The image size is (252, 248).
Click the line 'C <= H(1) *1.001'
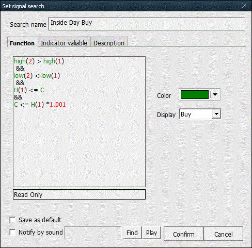point(40,105)
